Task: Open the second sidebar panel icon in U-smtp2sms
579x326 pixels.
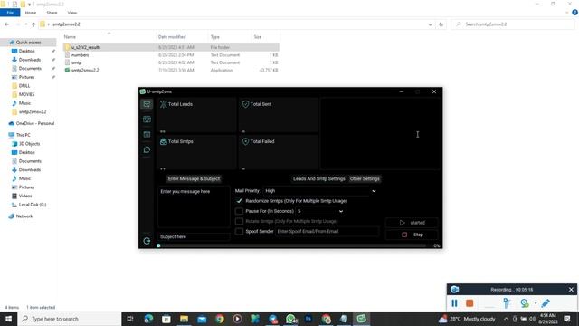Action: point(147,120)
